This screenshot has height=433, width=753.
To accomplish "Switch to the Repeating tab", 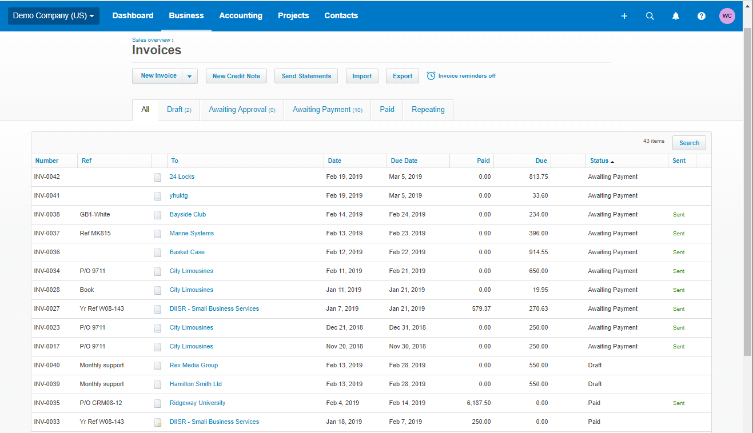I will pos(428,110).
